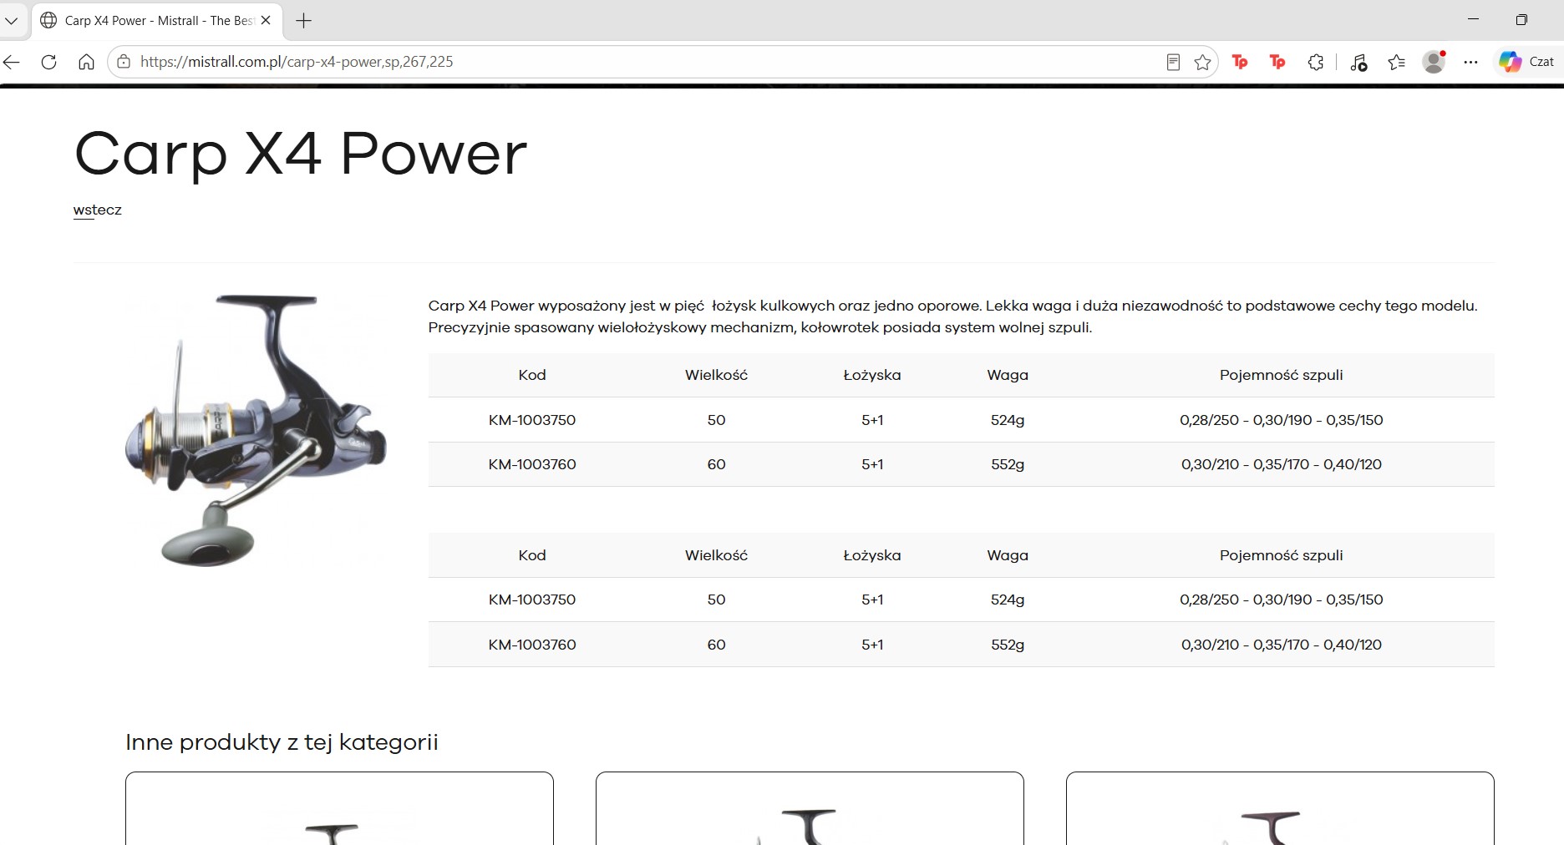The image size is (1564, 845).
Task: Select KM-1003760 code in the upper table
Action: 532,464
